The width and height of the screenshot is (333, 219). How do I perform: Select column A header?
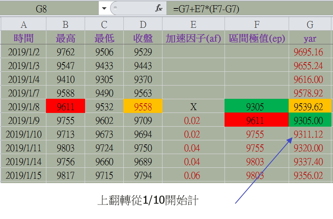(23, 25)
